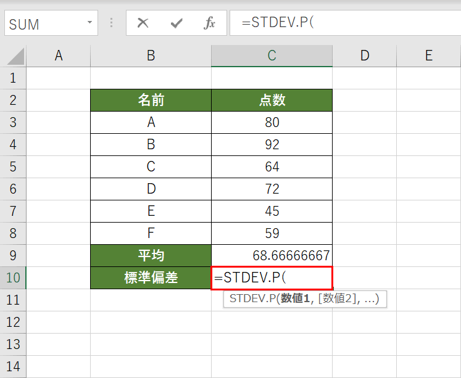Image resolution: width=461 pixels, height=378 pixels.
Task: Click into the formula bar text
Action: (345, 23)
